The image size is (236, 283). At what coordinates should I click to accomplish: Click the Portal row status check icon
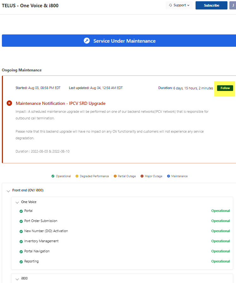pyautogui.click(x=21, y=211)
